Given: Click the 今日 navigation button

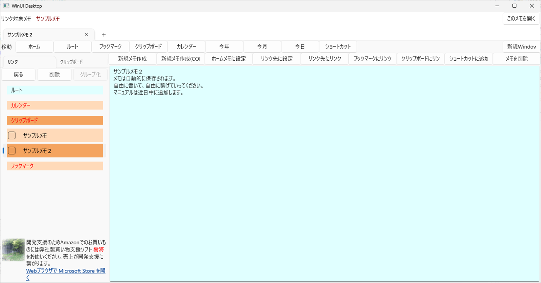Looking at the screenshot, I should pyautogui.click(x=300, y=46).
